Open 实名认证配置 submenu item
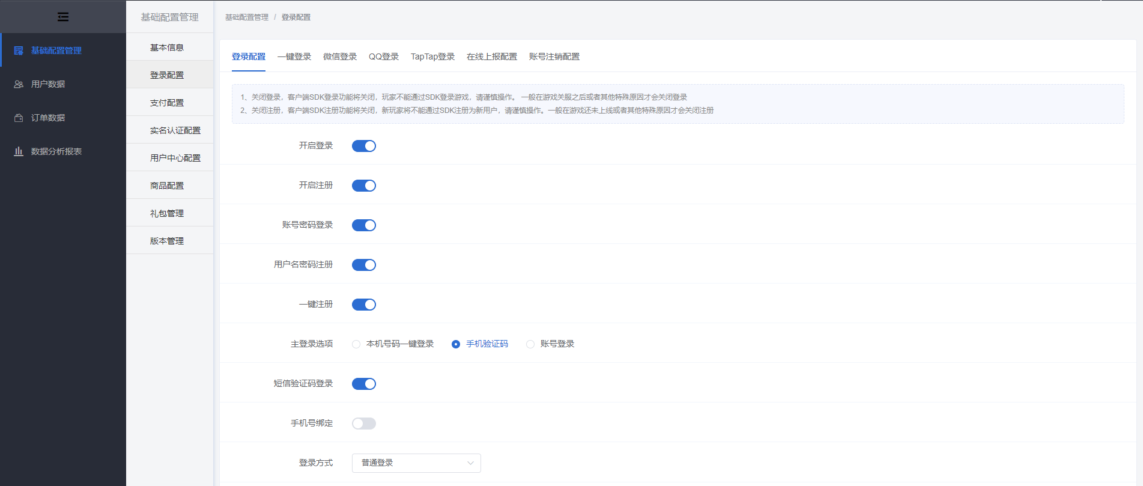Screen dimensions: 1143x486 point(170,130)
